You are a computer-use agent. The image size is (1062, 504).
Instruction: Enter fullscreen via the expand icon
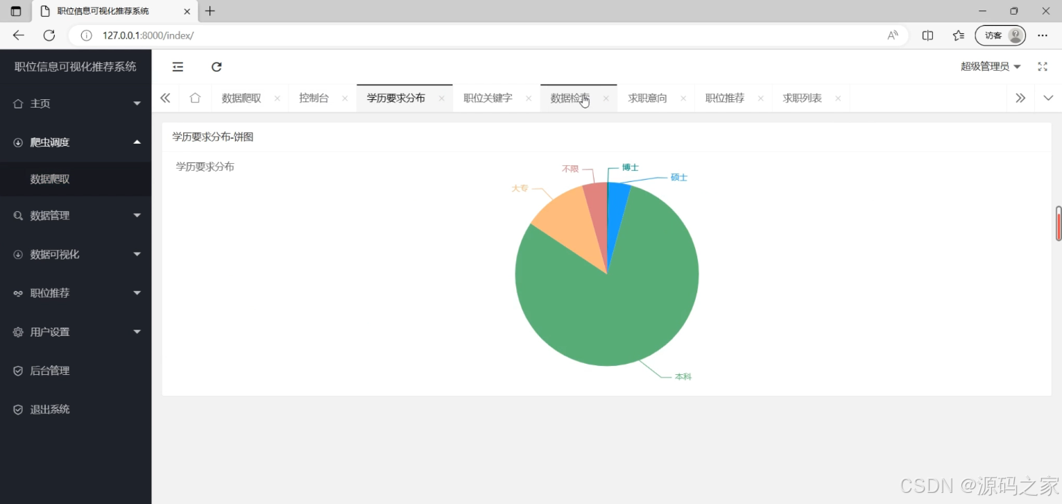point(1043,67)
